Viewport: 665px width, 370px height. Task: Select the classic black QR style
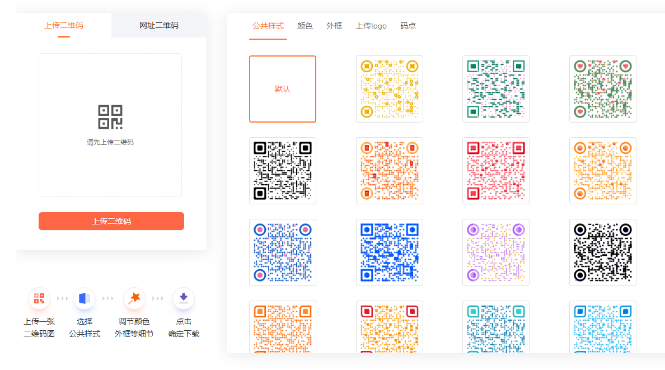283,171
